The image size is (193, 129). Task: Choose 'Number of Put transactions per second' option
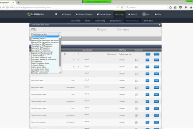coord(45,42)
